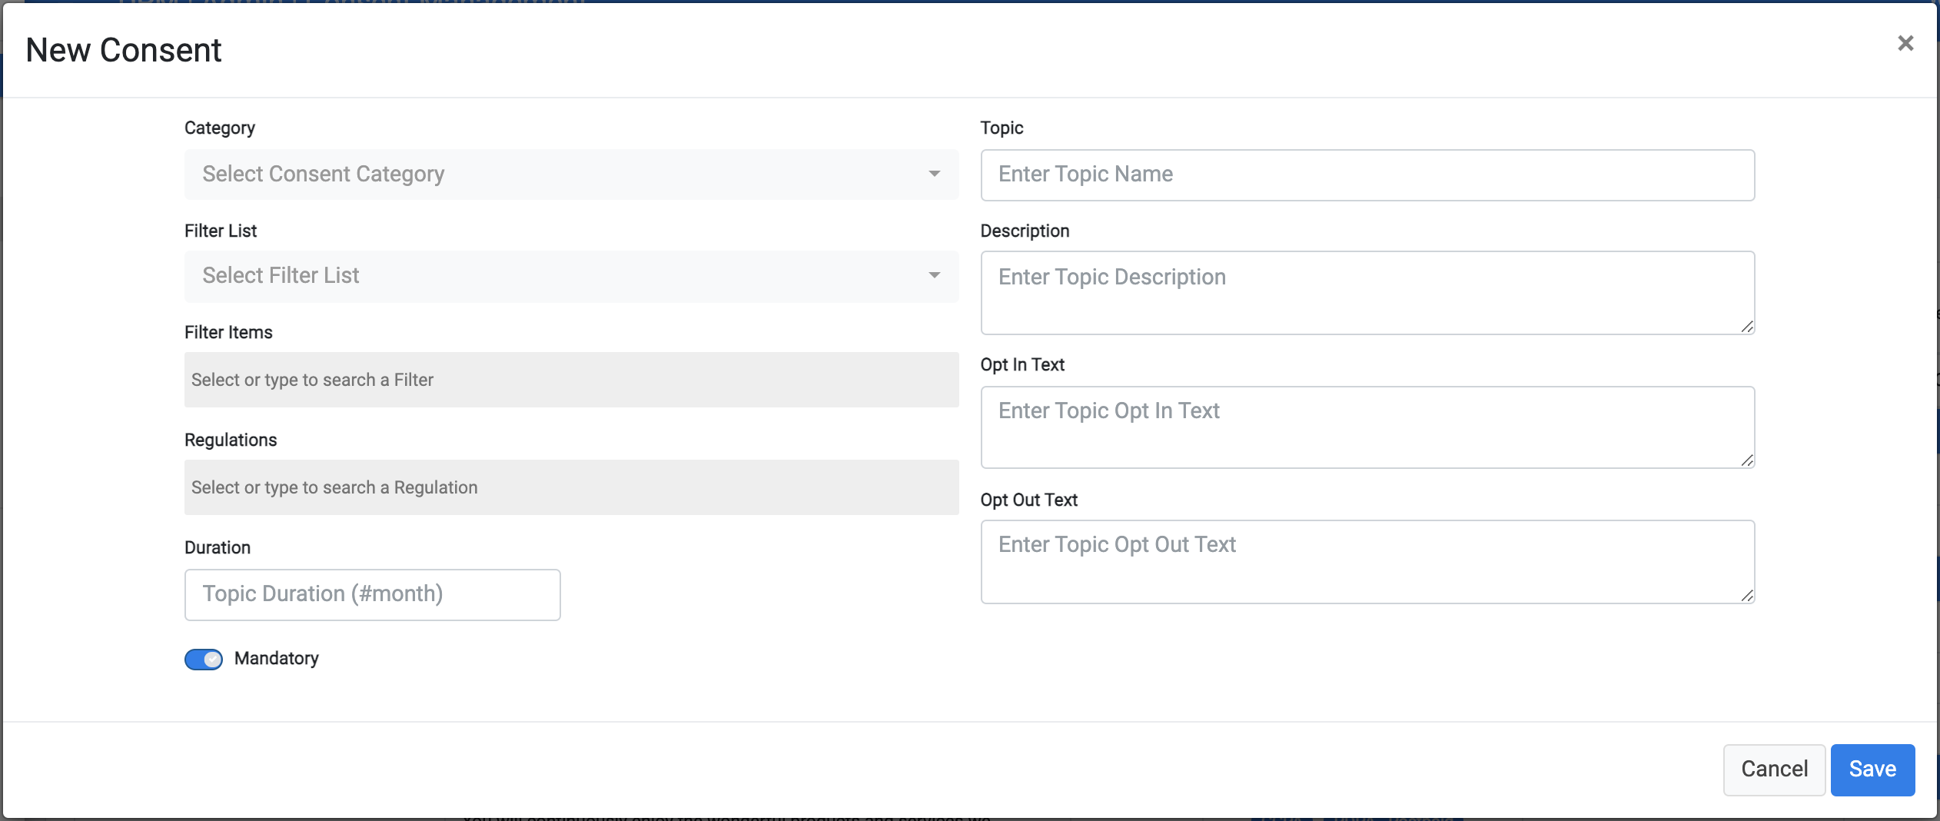Screen dimensions: 1940x821
Task: Click the Save button
Action: (1872, 769)
